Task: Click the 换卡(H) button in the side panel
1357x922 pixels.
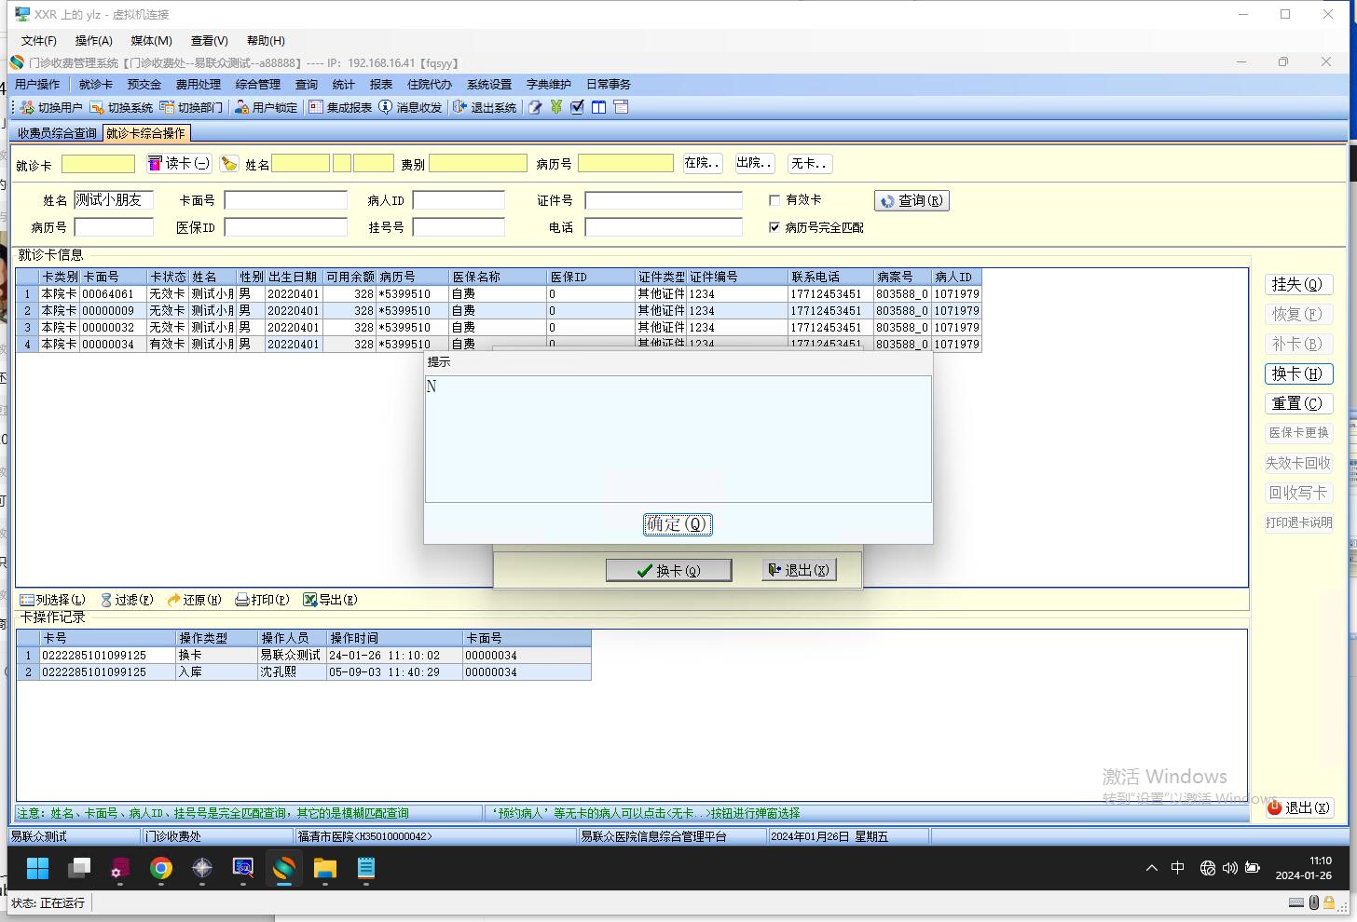Action: point(1298,373)
